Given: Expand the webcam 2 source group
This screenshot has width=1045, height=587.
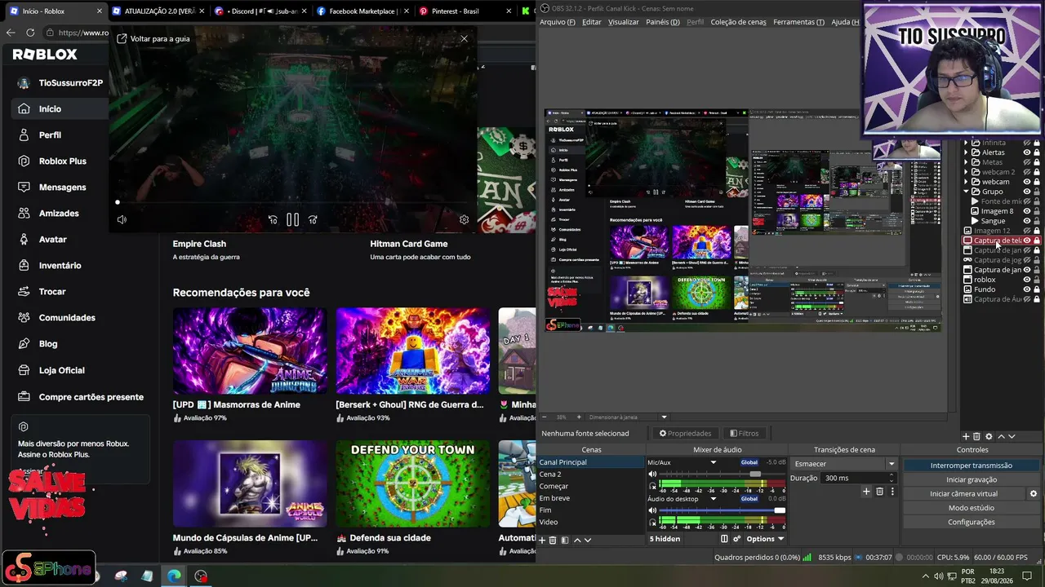Looking at the screenshot, I should pos(967,172).
